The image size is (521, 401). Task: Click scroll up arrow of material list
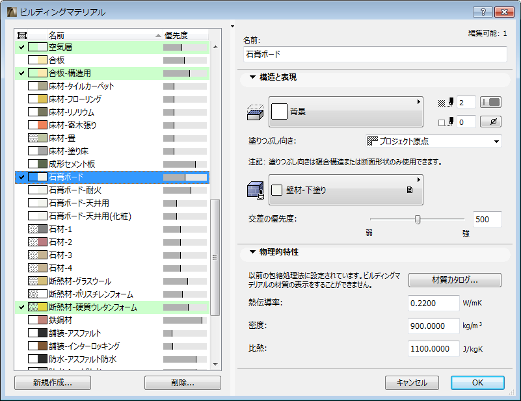(215, 47)
